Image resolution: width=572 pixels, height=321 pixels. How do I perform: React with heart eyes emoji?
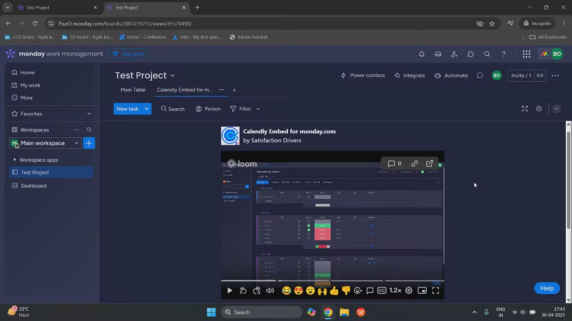click(x=299, y=291)
